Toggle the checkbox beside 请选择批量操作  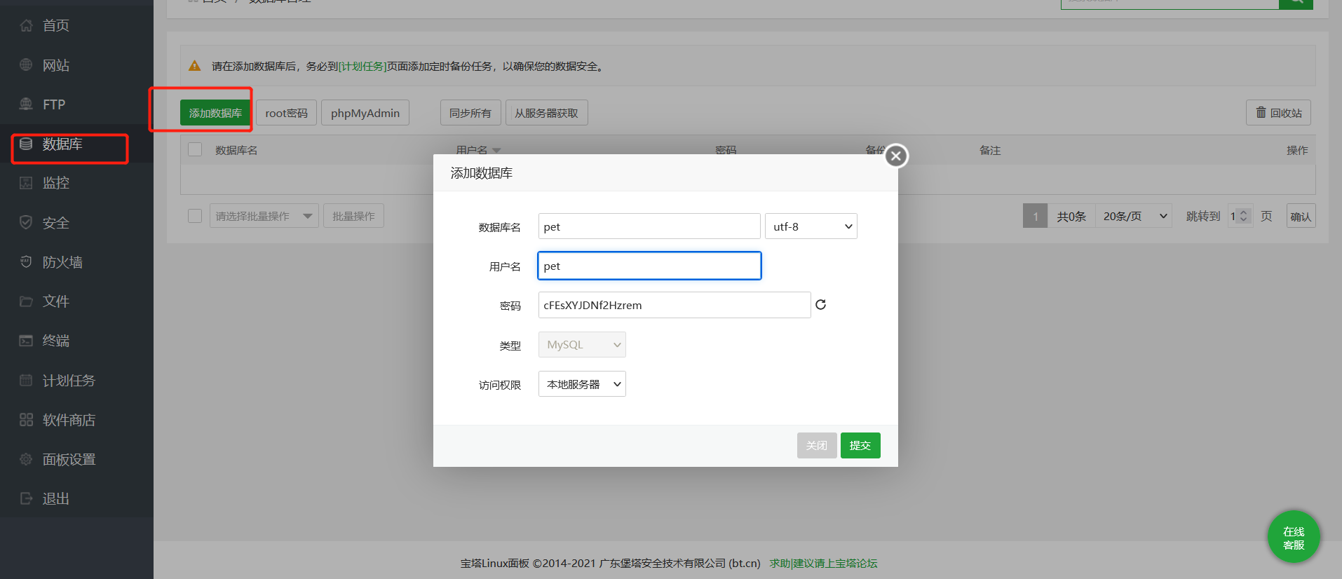(195, 216)
